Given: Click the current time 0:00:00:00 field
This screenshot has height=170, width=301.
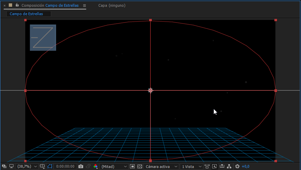Looking at the screenshot, I should (x=65, y=166).
